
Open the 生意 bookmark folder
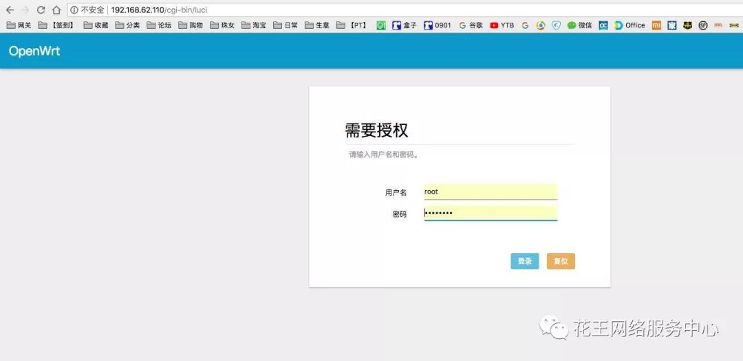[x=317, y=25]
